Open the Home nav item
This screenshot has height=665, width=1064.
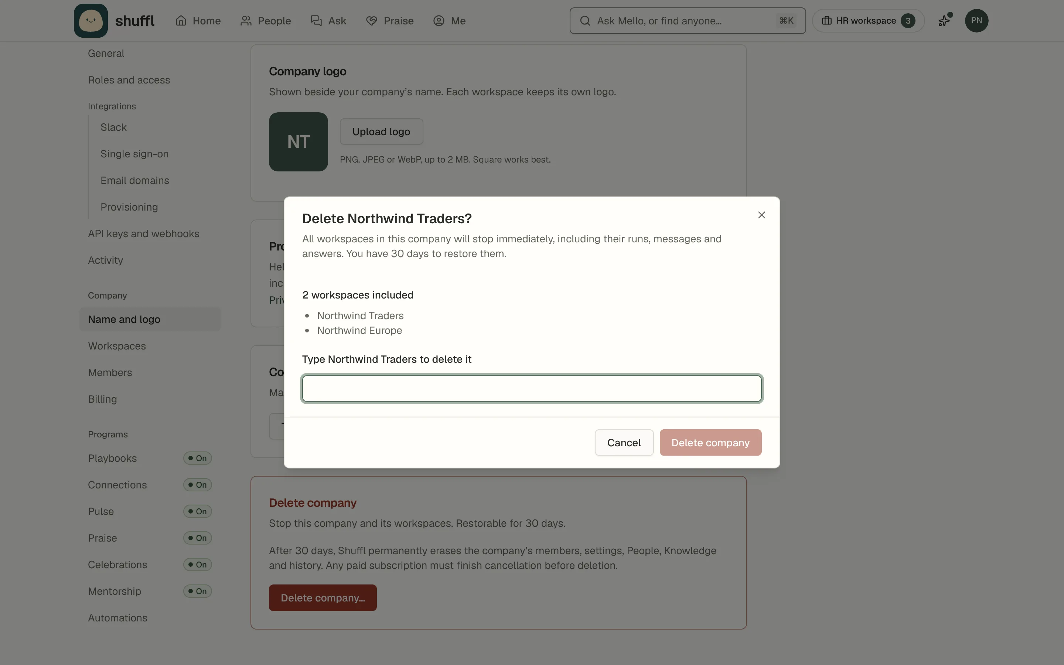[x=198, y=21]
